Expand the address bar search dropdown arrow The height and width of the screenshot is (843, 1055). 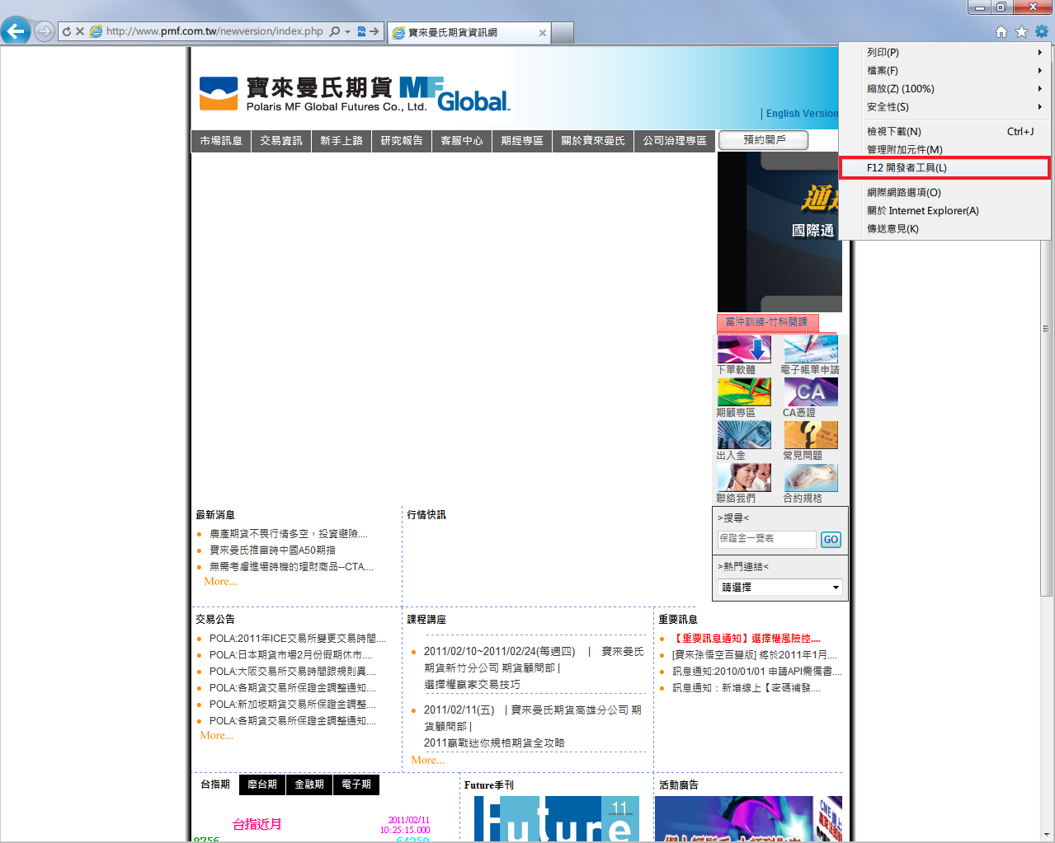pyautogui.click(x=347, y=31)
